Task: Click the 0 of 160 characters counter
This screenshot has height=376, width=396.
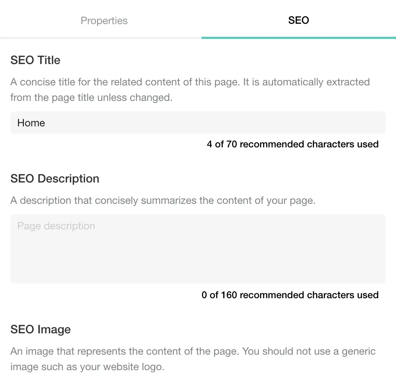Action: pyautogui.click(x=290, y=295)
